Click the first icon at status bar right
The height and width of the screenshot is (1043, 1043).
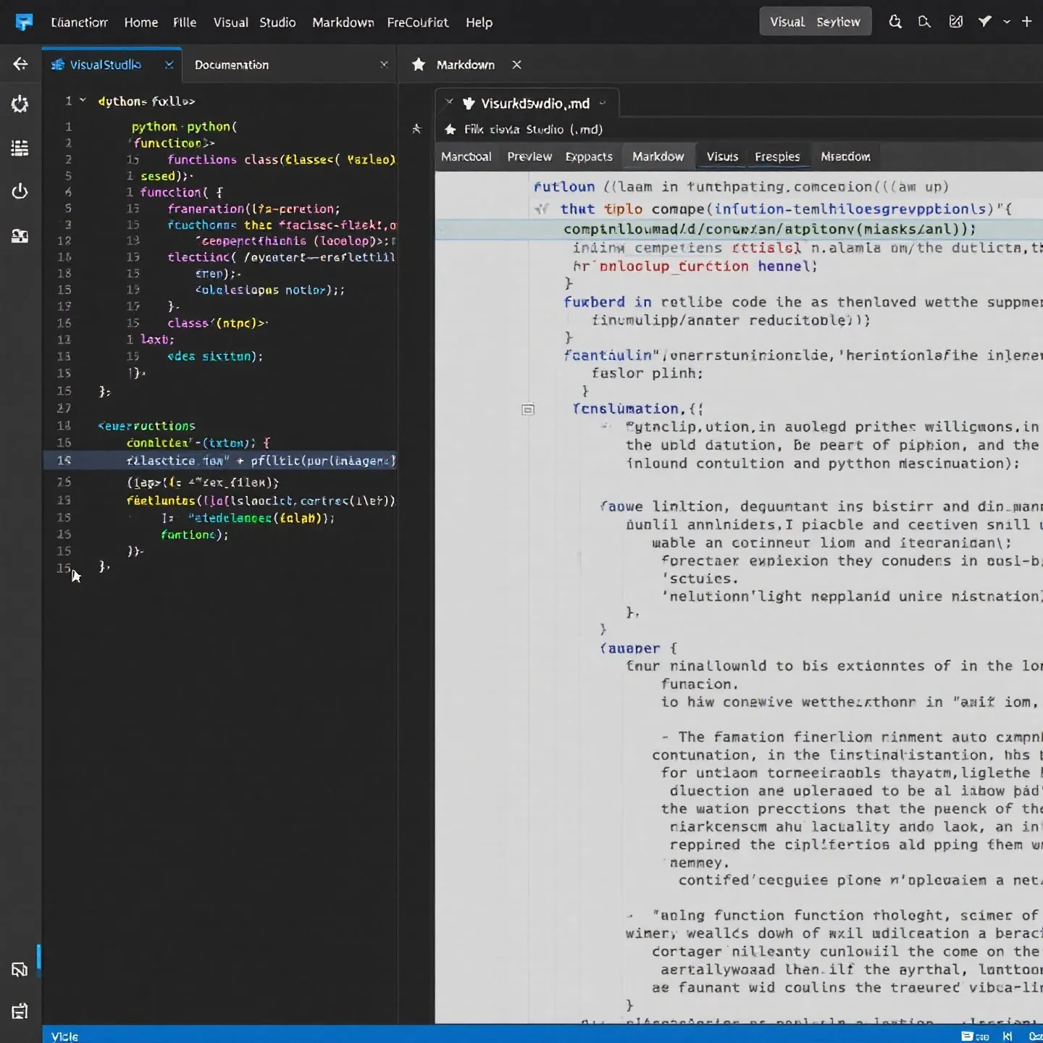pos(975,1036)
